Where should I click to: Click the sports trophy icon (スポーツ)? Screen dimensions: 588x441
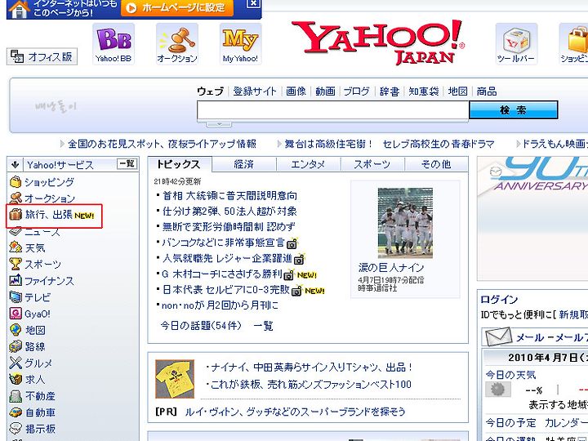pyautogui.click(x=16, y=264)
